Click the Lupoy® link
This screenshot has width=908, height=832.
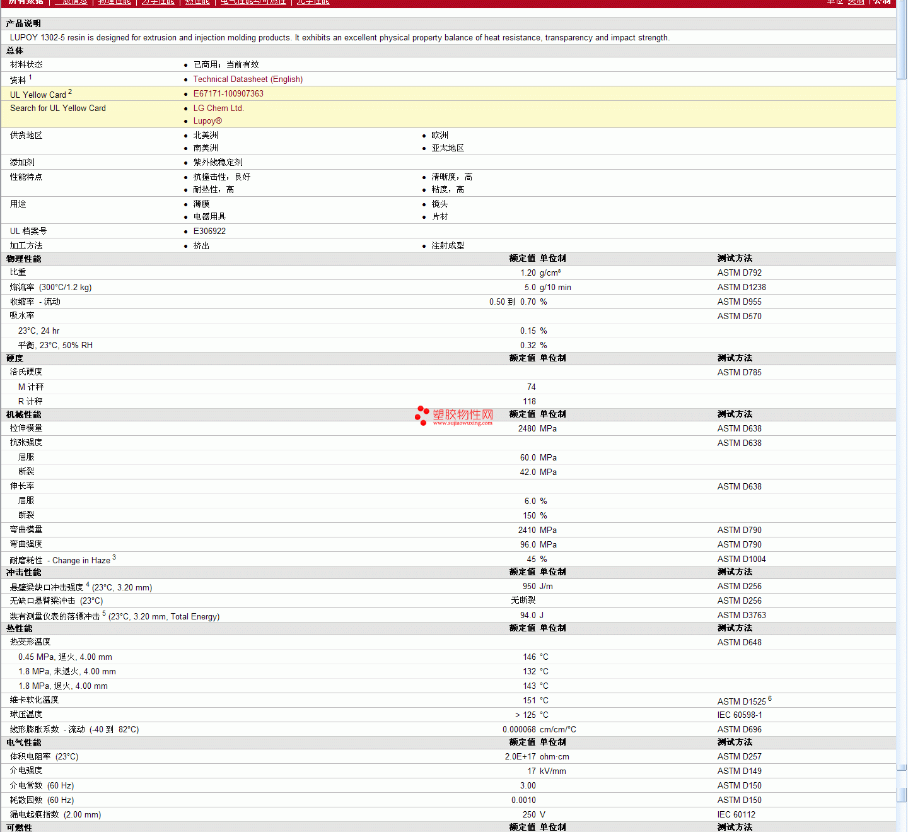(207, 121)
